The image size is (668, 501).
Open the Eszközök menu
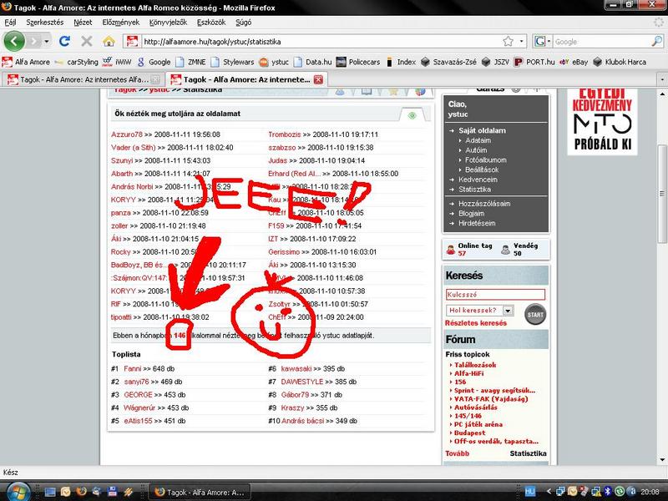(211, 23)
